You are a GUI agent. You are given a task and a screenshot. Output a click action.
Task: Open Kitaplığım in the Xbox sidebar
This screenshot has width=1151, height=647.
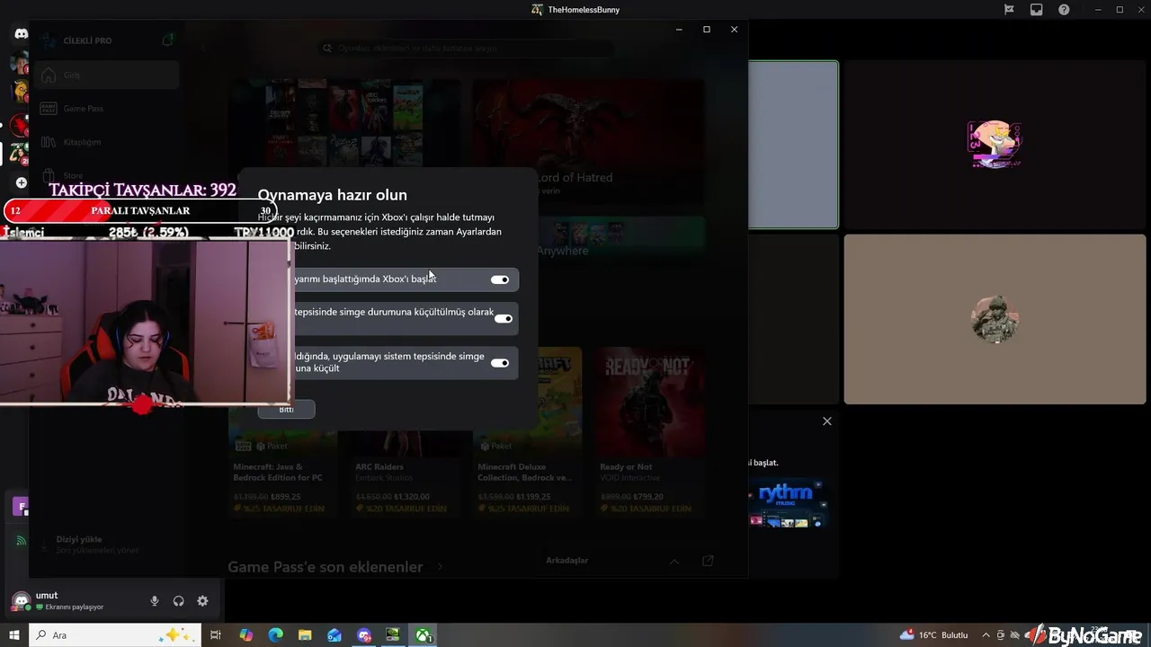click(x=108, y=142)
